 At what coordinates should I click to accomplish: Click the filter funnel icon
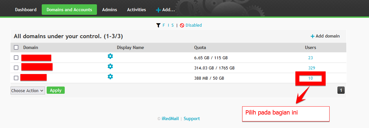point(158,25)
